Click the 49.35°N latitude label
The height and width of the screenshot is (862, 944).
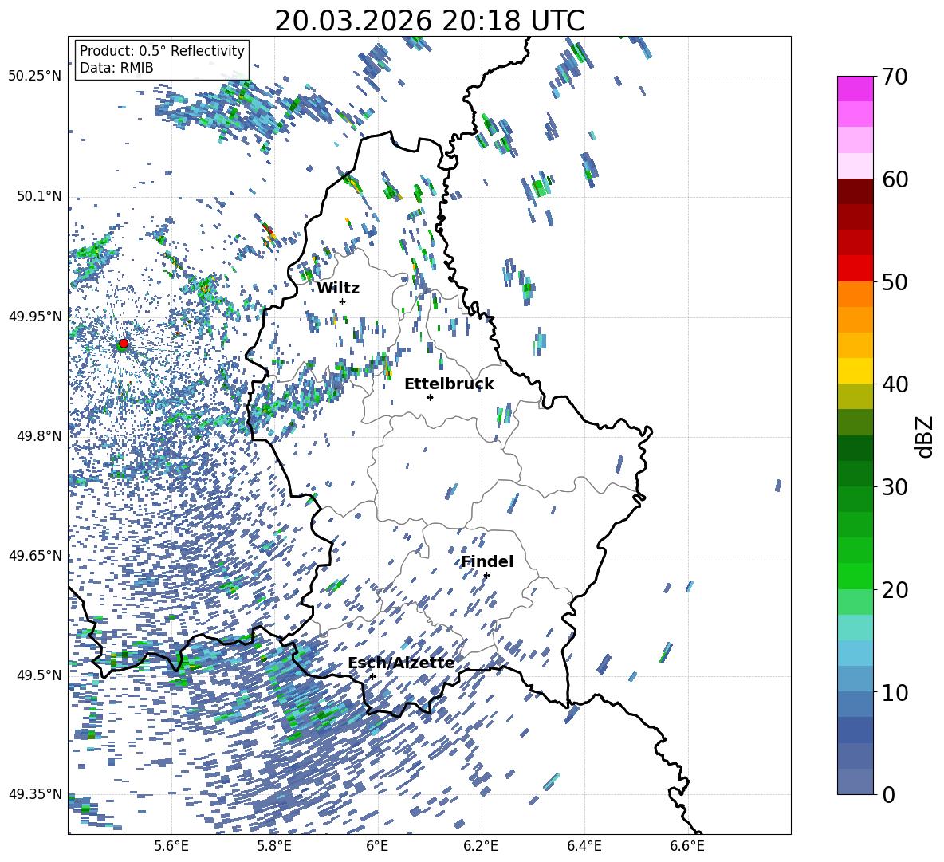35,794
